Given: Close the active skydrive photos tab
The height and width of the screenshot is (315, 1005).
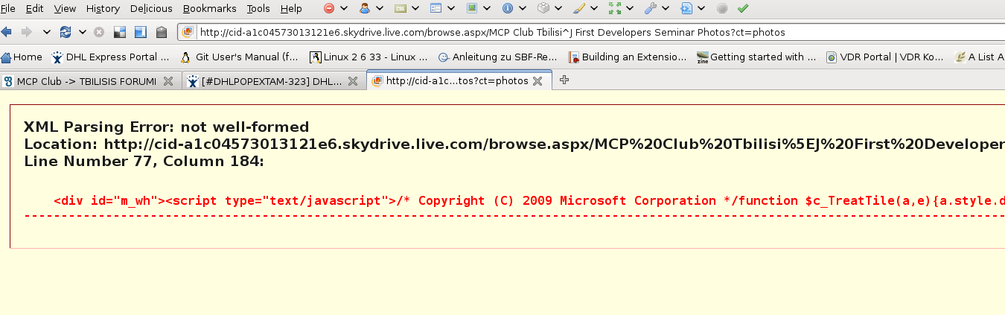Looking at the screenshot, I should [537, 81].
